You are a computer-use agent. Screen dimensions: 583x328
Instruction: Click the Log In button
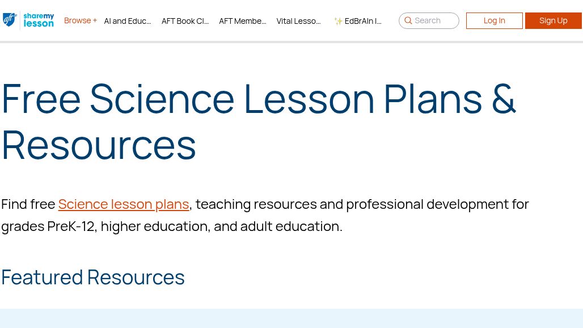click(x=494, y=20)
